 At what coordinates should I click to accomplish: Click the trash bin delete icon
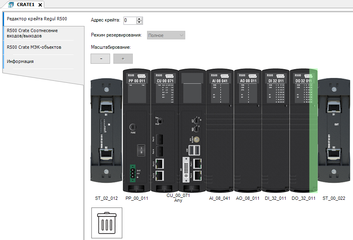click(106, 223)
